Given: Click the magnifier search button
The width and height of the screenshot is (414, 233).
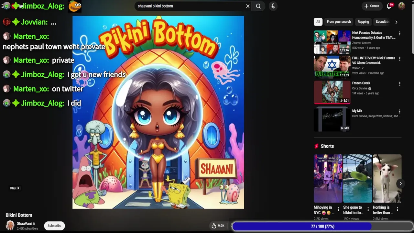Looking at the screenshot, I should [258, 6].
